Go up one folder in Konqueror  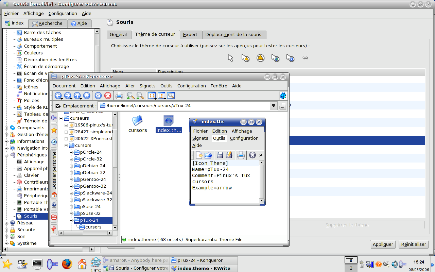click(77, 96)
